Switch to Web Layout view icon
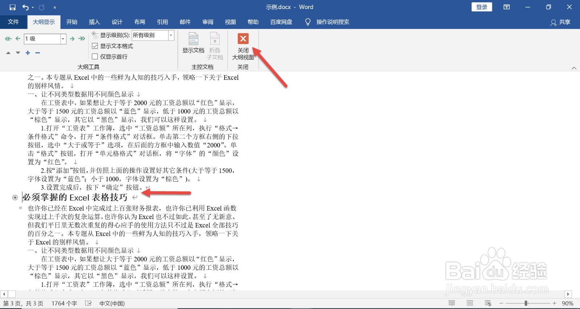 pyautogui.click(x=488, y=303)
